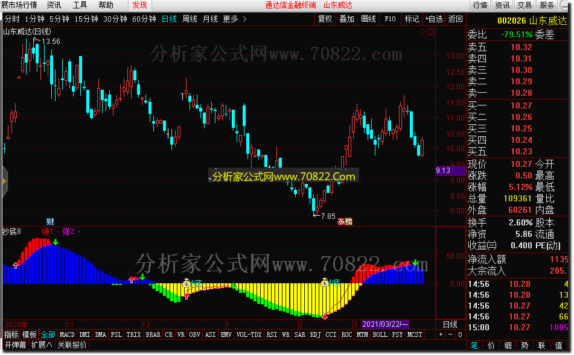Screen dimensions: 574x355
Task: Click the 0 reset button beside indicator tabs
Action: 460,335
